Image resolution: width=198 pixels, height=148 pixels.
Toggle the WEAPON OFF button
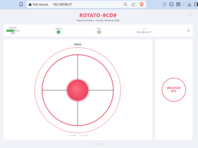(174, 90)
